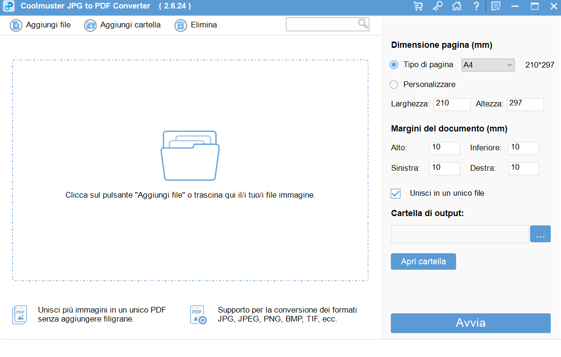Viewport: 561px width, 357px height.
Task: Open the feedback menu icon in the title bar
Action: pos(496,6)
